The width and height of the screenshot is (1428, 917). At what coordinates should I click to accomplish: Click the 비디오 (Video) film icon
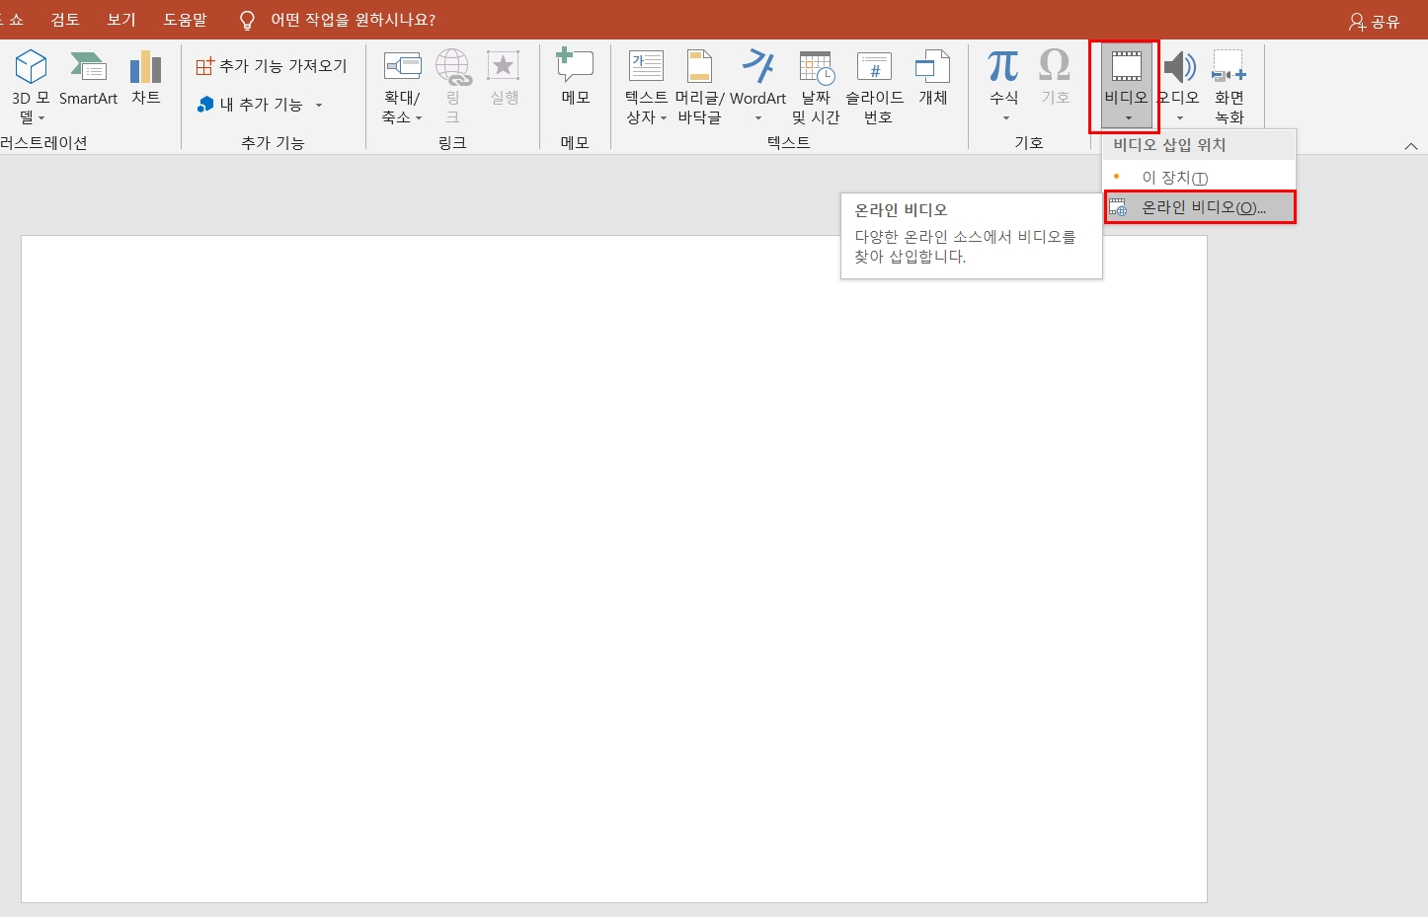(1127, 67)
